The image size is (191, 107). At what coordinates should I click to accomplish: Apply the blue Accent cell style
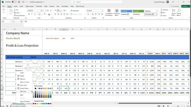(x=126, y=11)
